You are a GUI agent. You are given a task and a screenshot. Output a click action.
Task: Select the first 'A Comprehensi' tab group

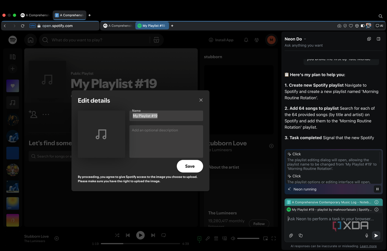35,15
